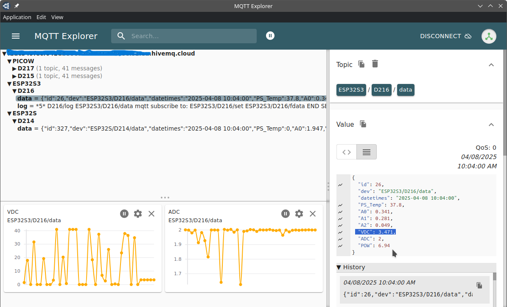Click the MQTT Explorer app icon in title bar
Screen dimensions: 507x307
click(x=6, y=6)
